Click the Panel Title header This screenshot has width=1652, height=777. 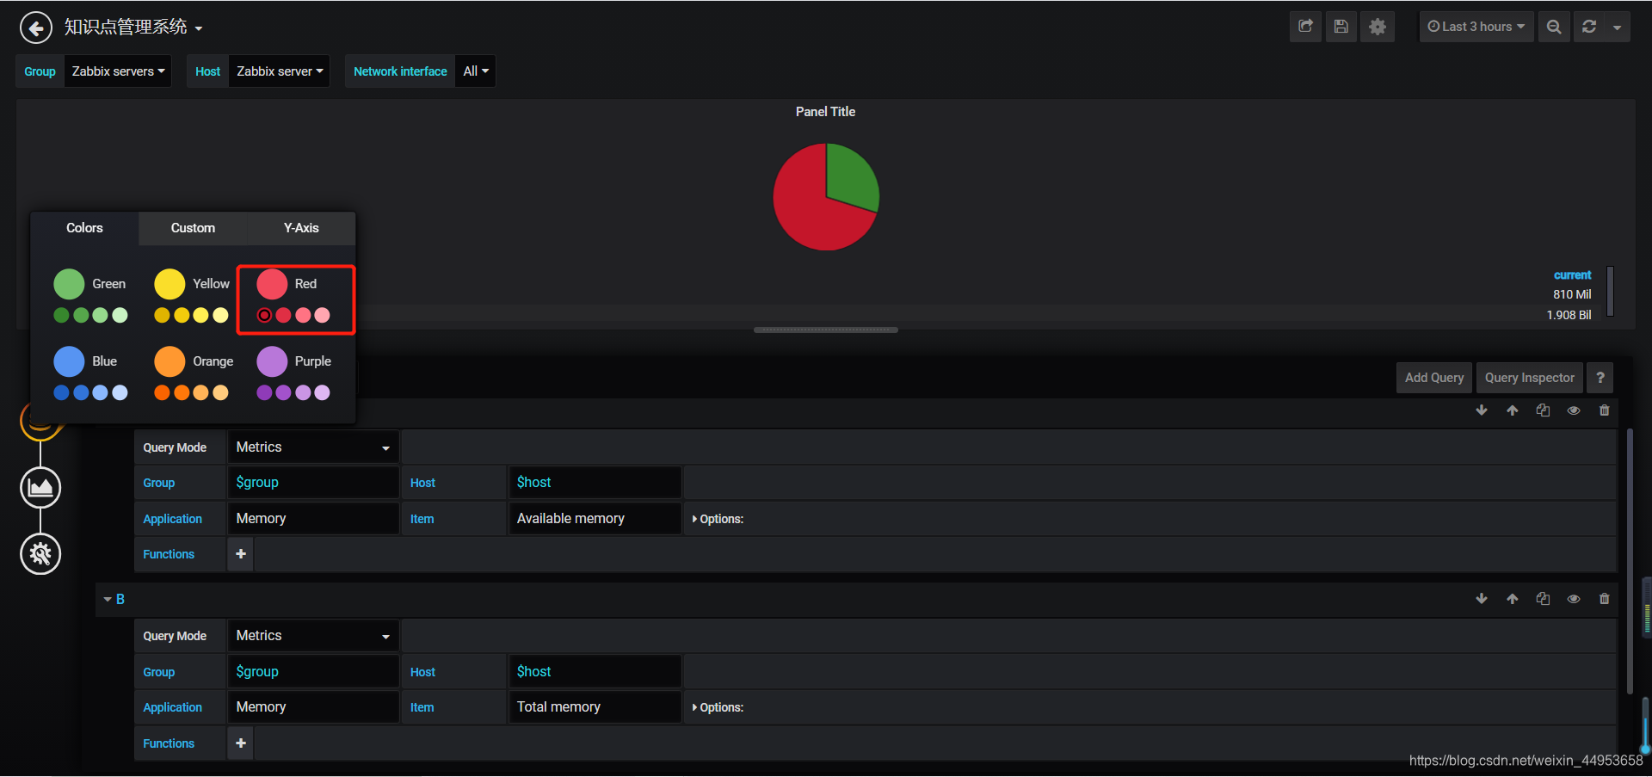pyautogui.click(x=825, y=112)
